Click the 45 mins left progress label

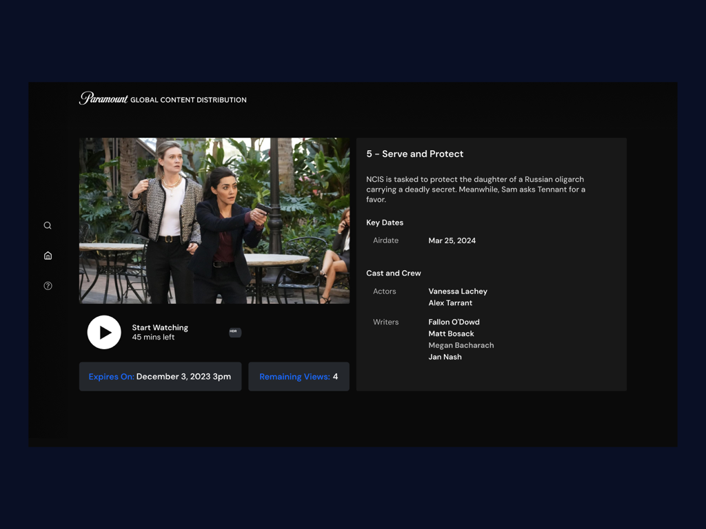tap(152, 337)
